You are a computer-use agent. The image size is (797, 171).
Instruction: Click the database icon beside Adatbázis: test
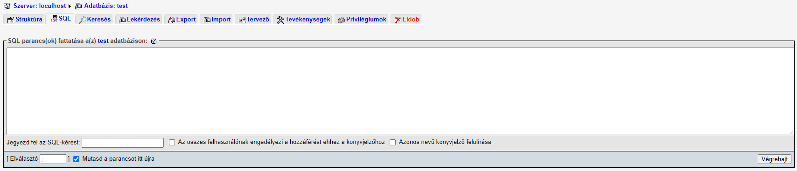pyautogui.click(x=78, y=6)
